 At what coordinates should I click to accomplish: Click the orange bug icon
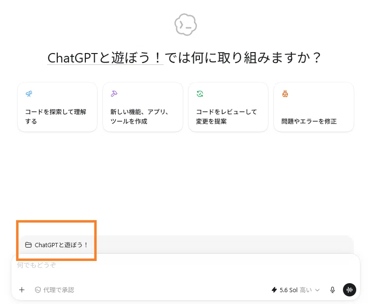[285, 94]
